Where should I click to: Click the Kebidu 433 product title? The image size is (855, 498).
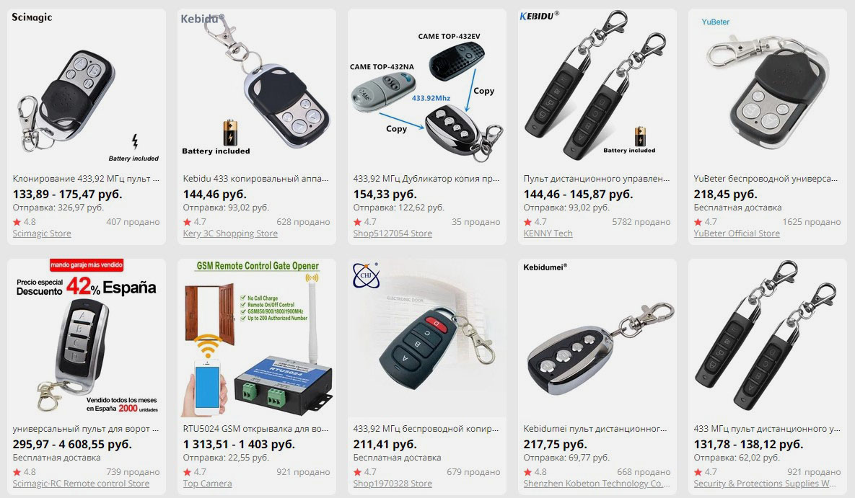[x=255, y=179]
